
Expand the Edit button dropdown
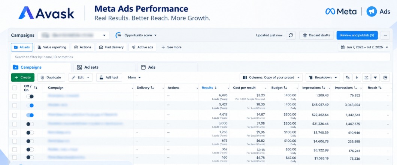click(x=88, y=78)
